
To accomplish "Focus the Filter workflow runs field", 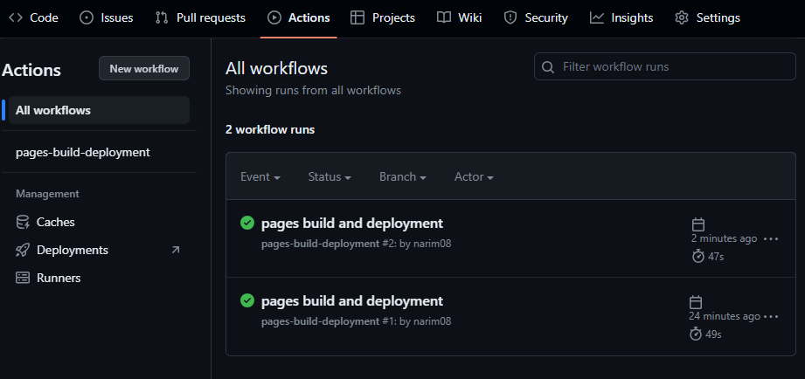I will pyautogui.click(x=665, y=66).
